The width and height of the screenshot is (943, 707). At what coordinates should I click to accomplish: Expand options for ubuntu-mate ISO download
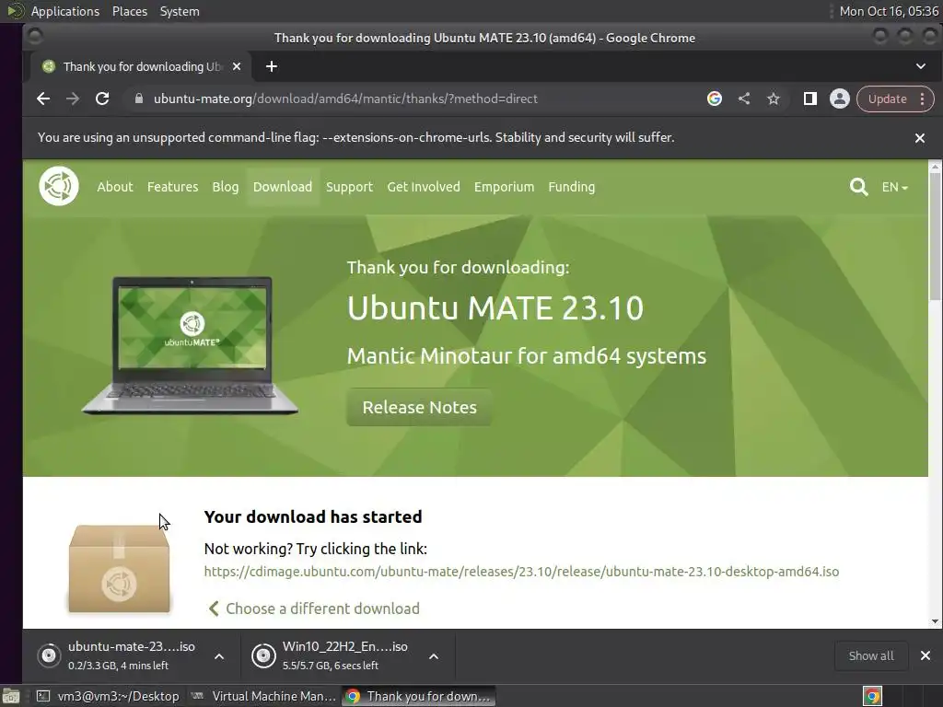pyautogui.click(x=219, y=656)
